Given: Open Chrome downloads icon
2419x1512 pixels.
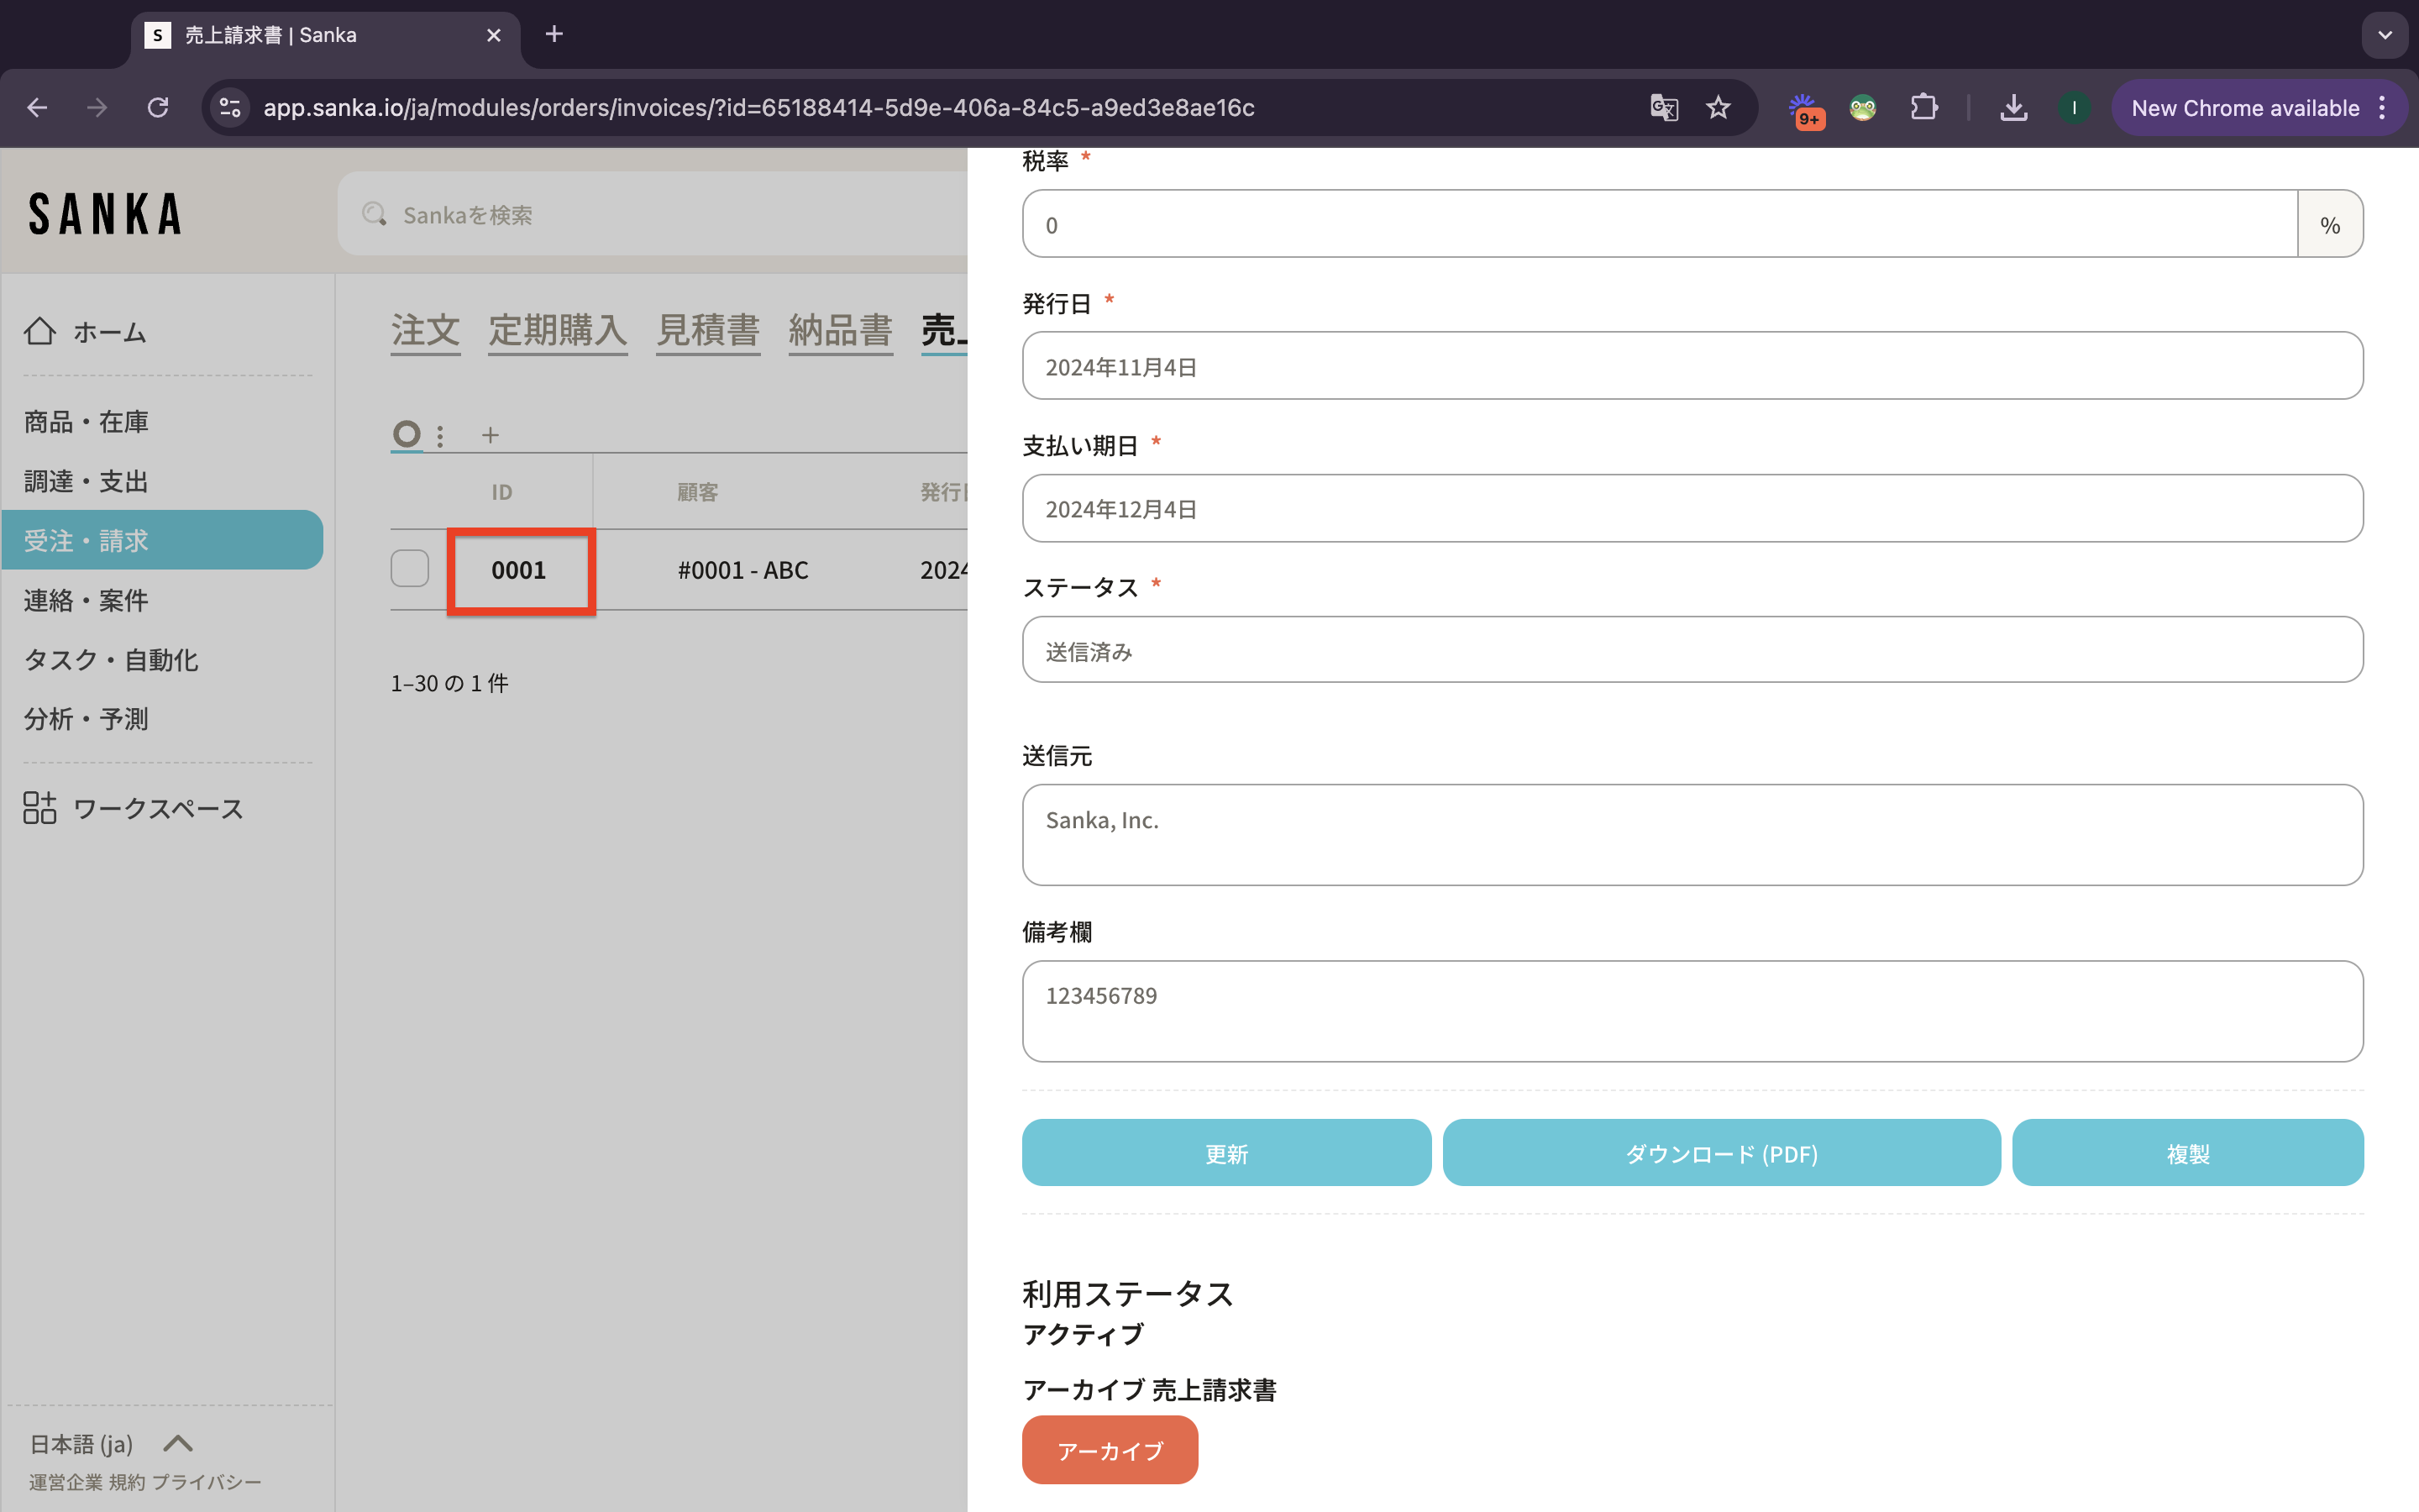Looking at the screenshot, I should tap(2013, 108).
